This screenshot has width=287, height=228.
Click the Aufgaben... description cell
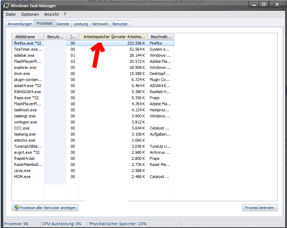pyautogui.click(x=160, y=134)
